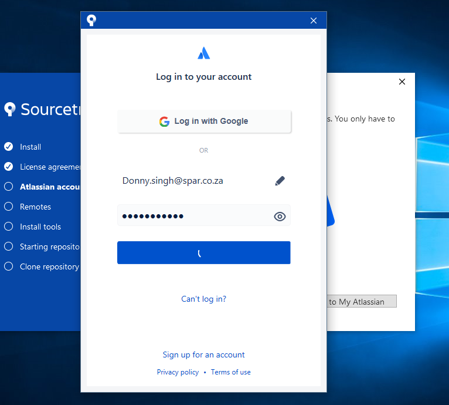This screenshot has height=405, width=449.
Task: Click the blue login submit button
Action: click(204, 253)
